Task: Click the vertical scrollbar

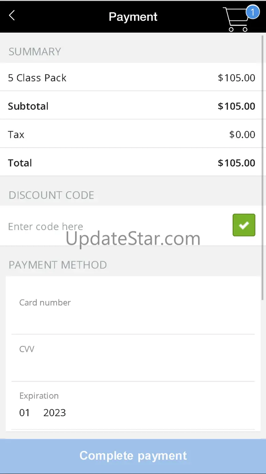Action: click(263, 167)
